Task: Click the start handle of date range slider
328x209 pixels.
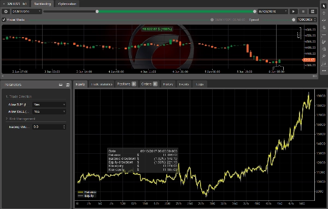Action: click(97, 11)
